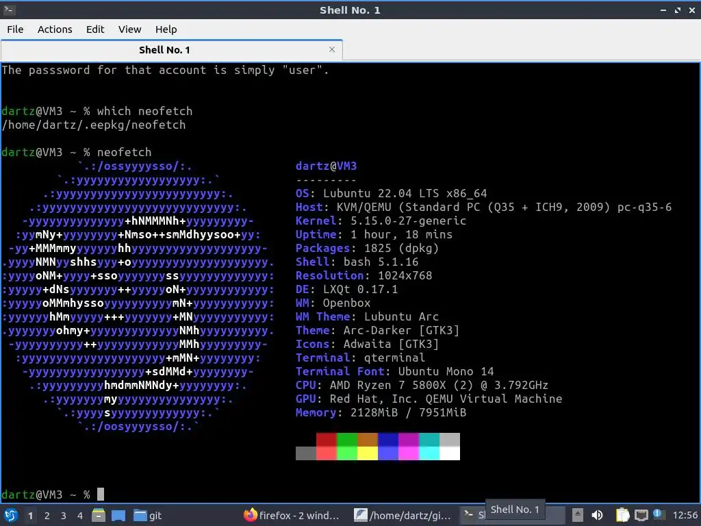Click the dartz@VM3 neofetch header
This screenshot has width=701, height=526.
coord(327,166)
